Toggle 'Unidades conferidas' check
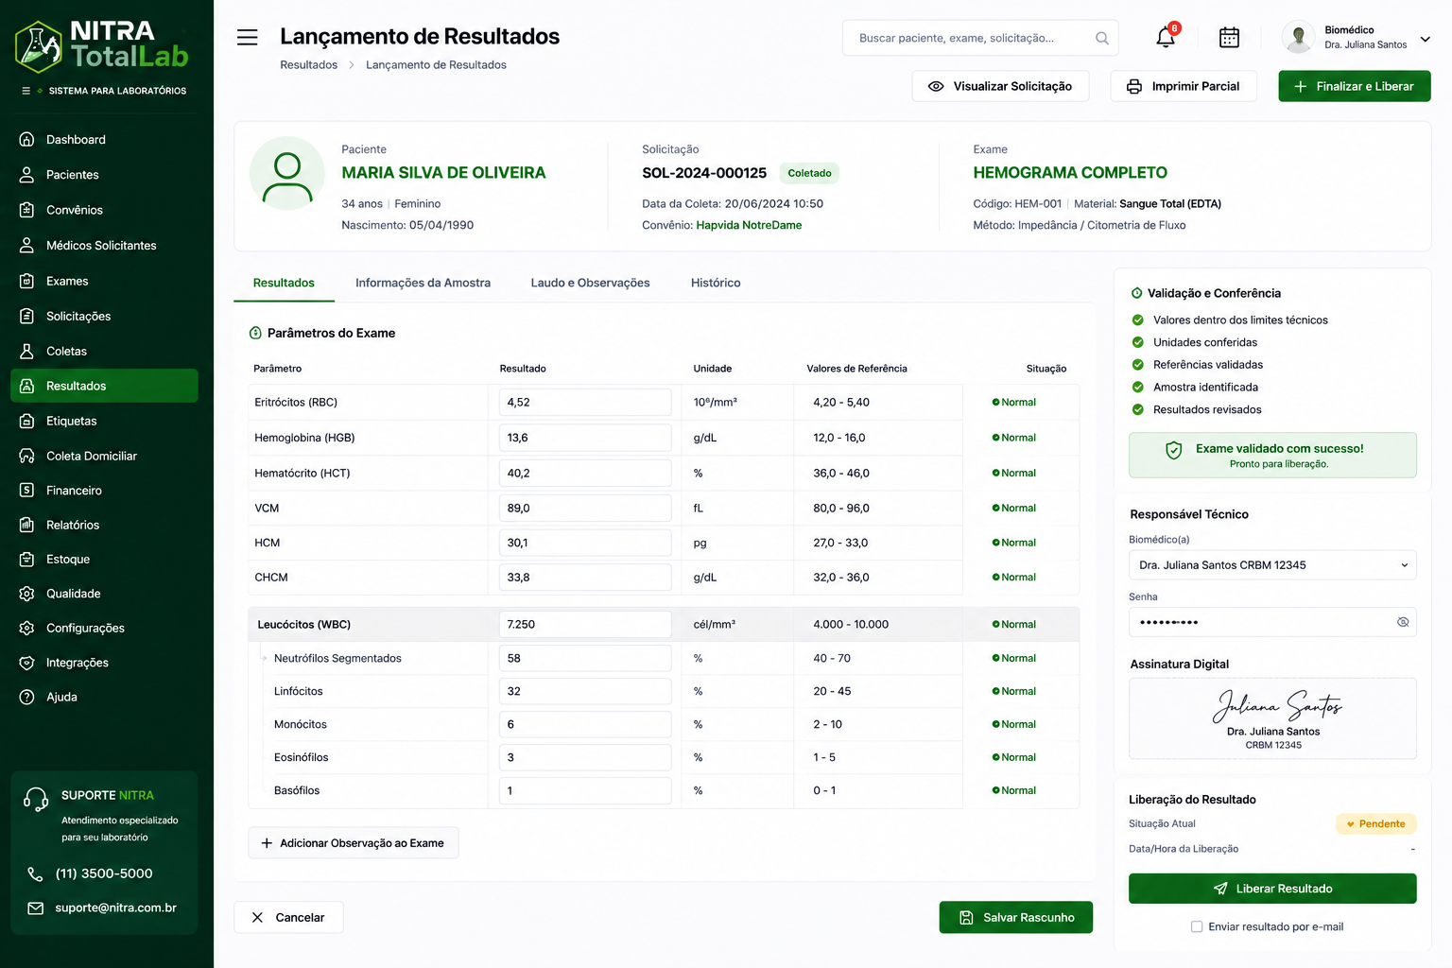This screenshot has width=1452, height=968. click(1138, 342)
